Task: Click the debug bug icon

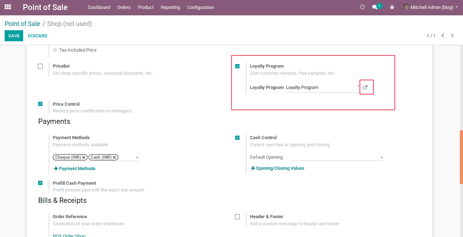Action: point(392,7)
